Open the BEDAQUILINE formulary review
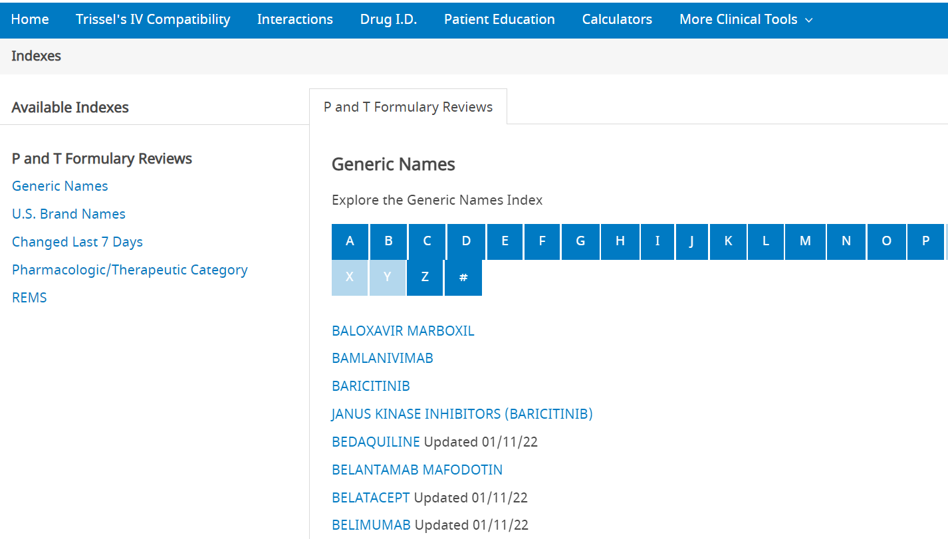 point(376,442)
